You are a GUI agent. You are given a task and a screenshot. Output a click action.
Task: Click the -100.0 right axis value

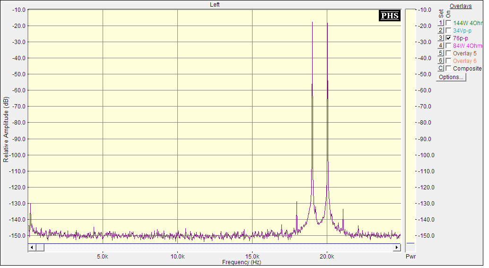tap(426, 155)
